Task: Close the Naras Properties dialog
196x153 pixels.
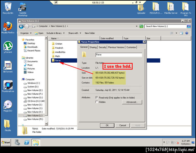Action: click(144, 42)
